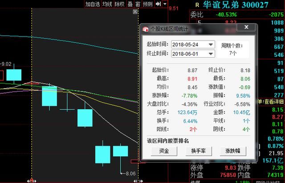Viewport: 285px width, 183px height.
Task: Click the 振幅 value 9.58%
Action: tap(243, 96)
